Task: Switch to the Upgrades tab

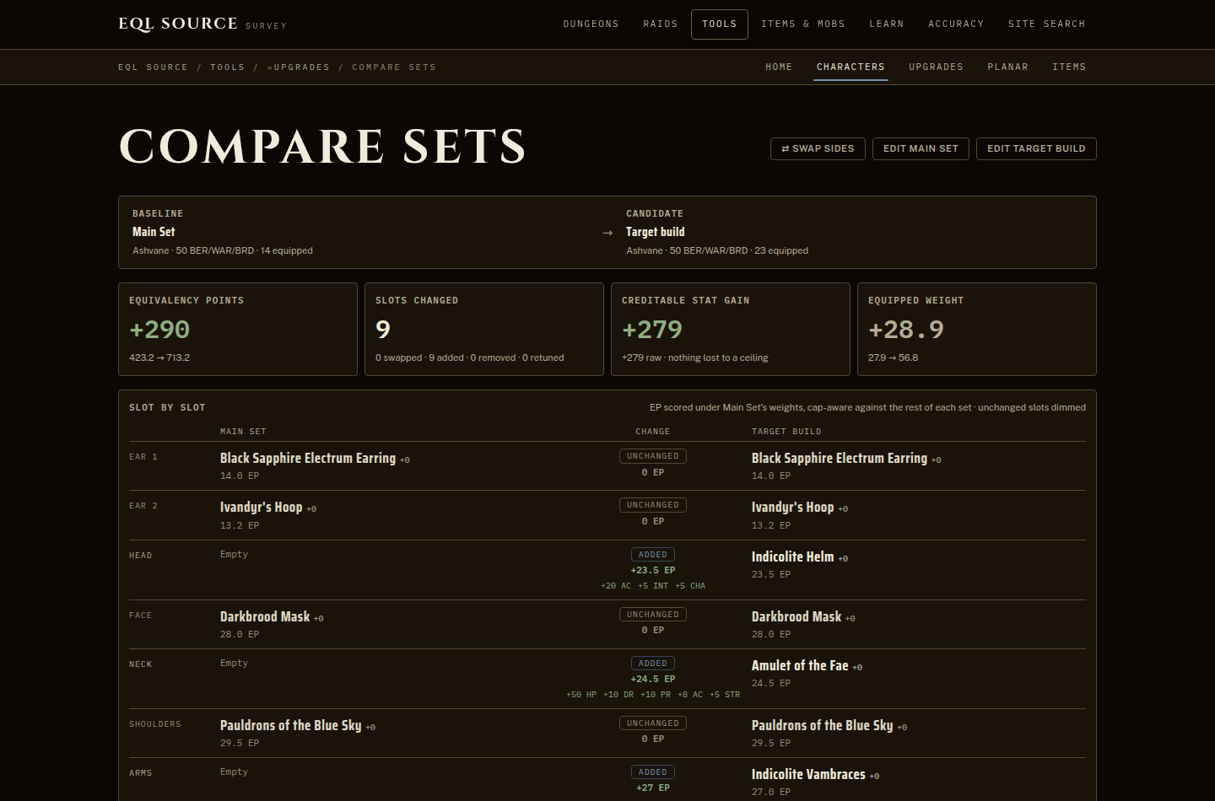Action: click(936, 67)
